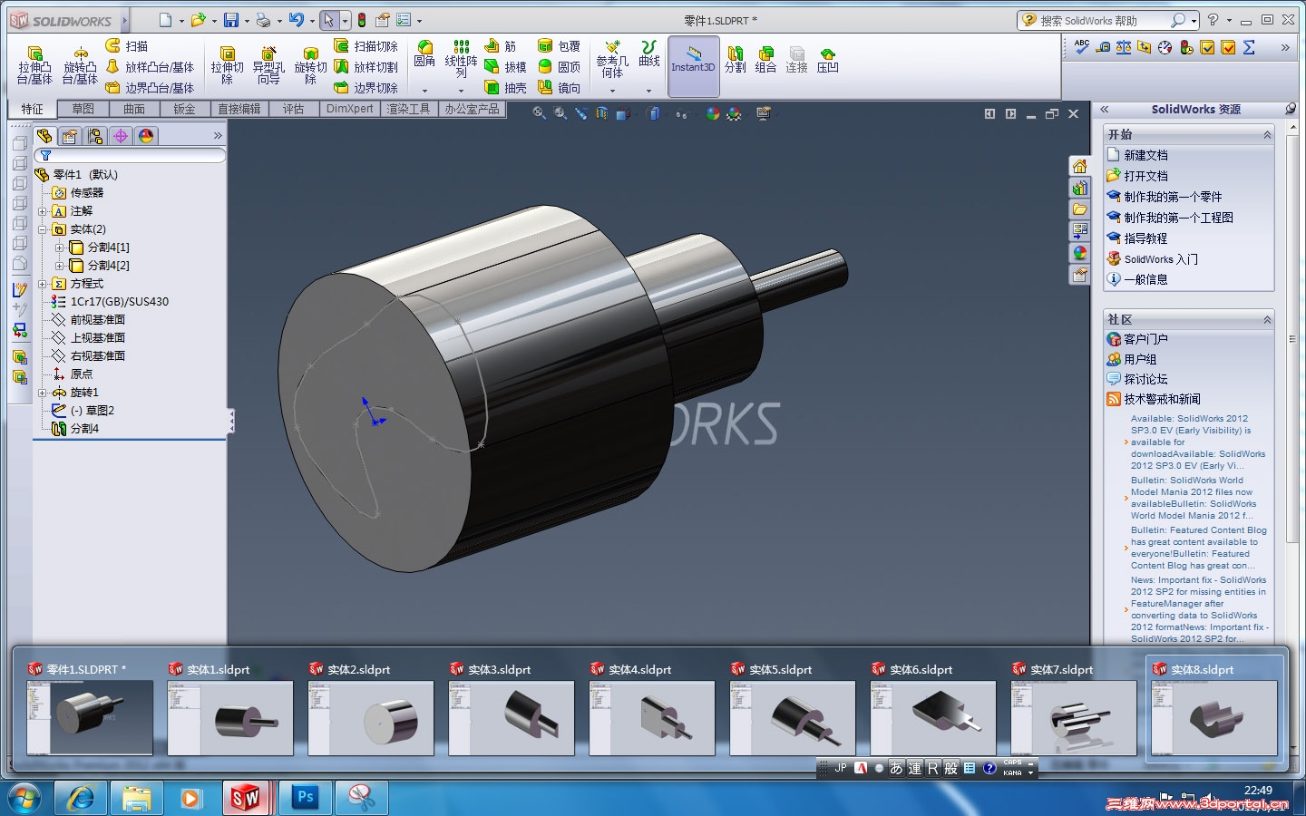The width and height of the screenshot is (1306, 816).
Task: Collapse the 社区 section
Action: click(1267, 320)
